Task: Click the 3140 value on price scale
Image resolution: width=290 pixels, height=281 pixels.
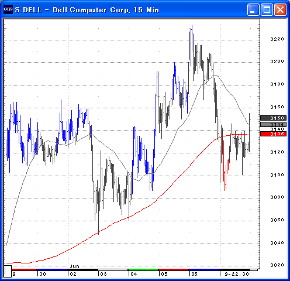Action: (277, 129)
